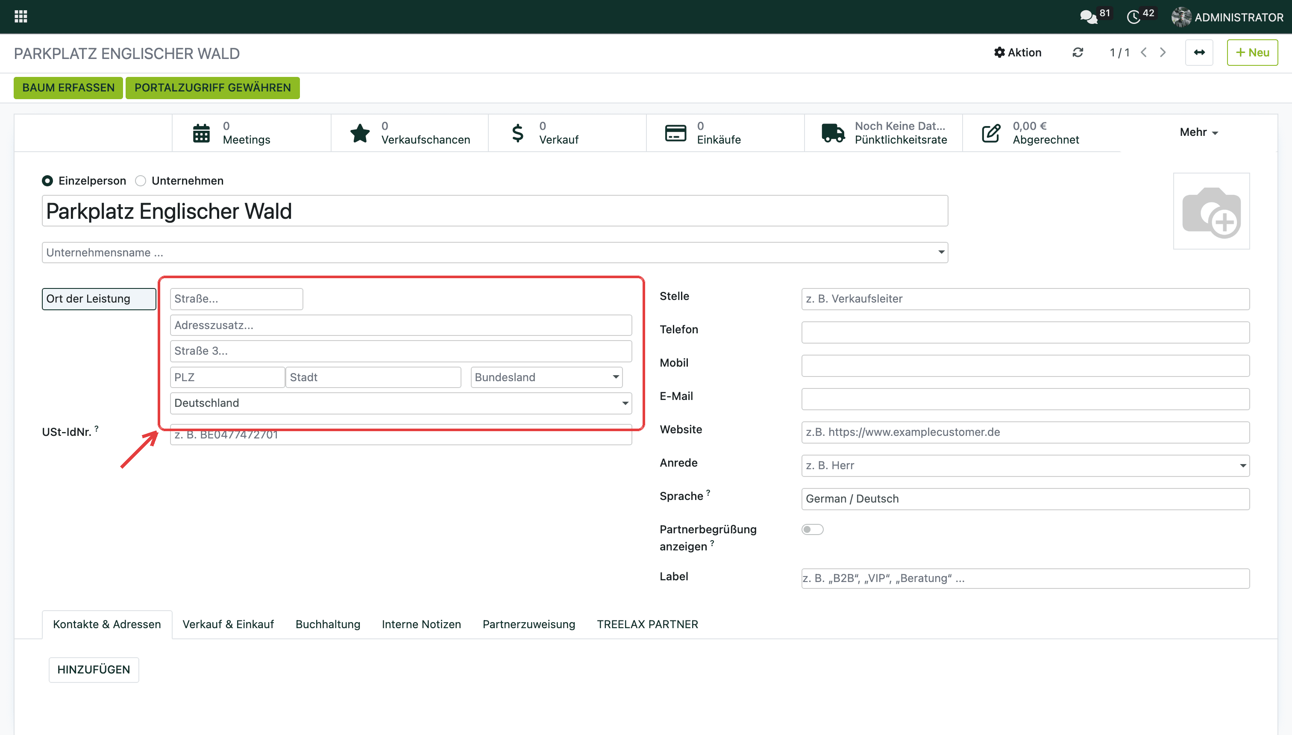Open the apps grid menu icon
The width and height of the screenshot is (1292, 735).
(21, 17)
